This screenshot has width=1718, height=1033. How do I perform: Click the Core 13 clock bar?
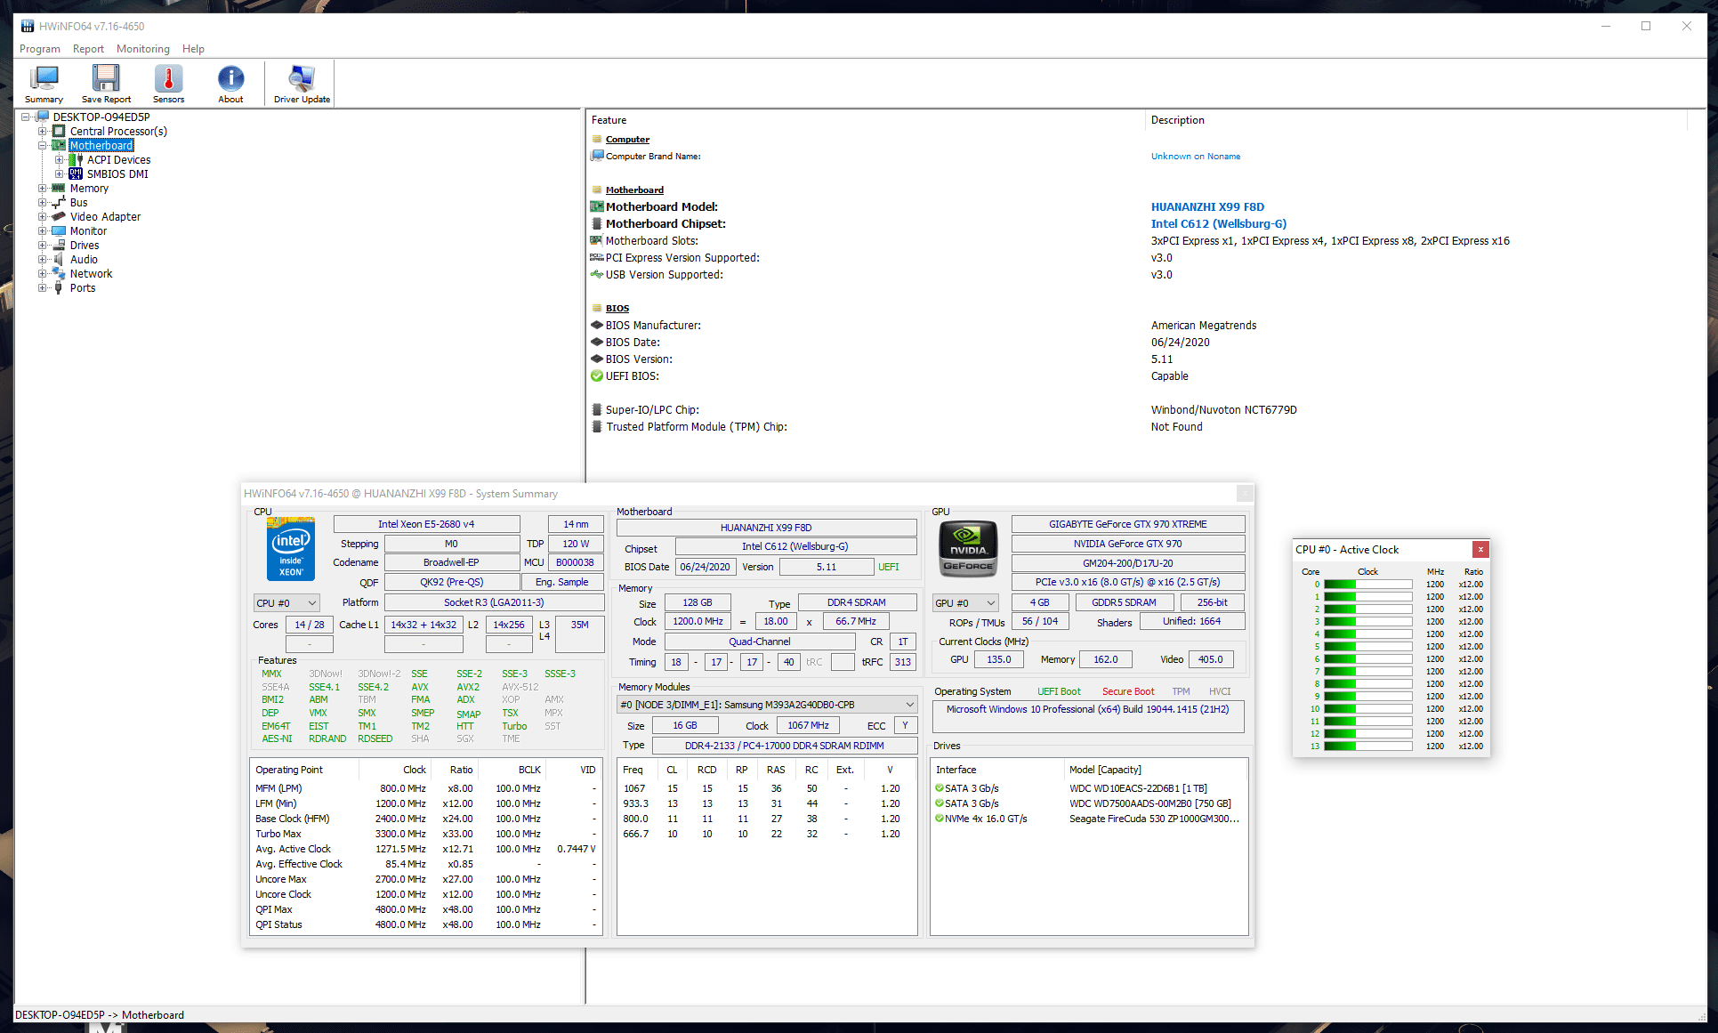point(1367,747)
